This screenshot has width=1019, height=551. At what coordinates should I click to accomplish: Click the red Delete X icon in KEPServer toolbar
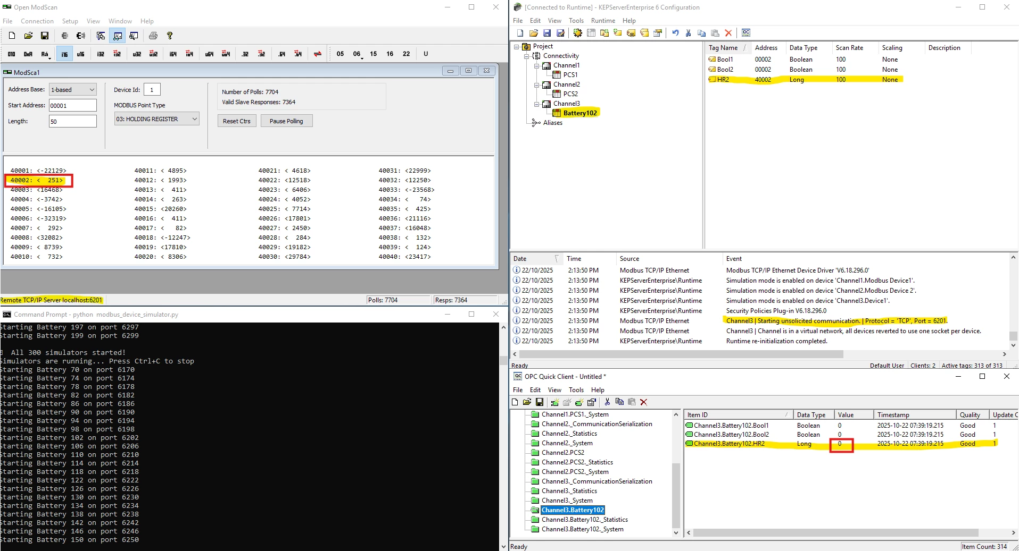point(728,33)
